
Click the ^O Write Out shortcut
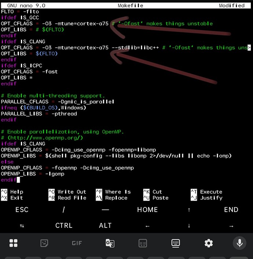click(x=67, y=192)
